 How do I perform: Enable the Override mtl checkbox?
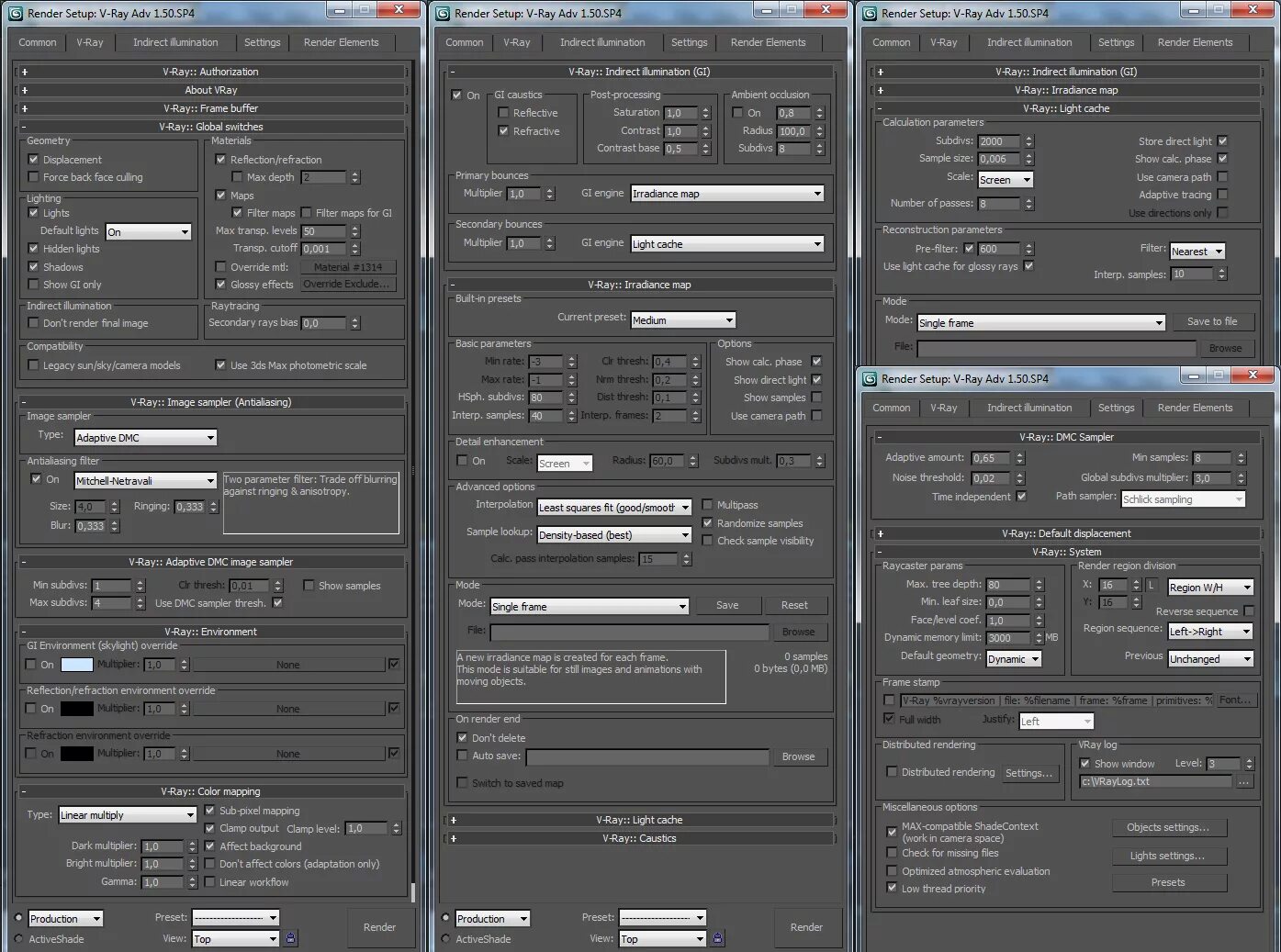pyautogui.click(x=220, y=267)
